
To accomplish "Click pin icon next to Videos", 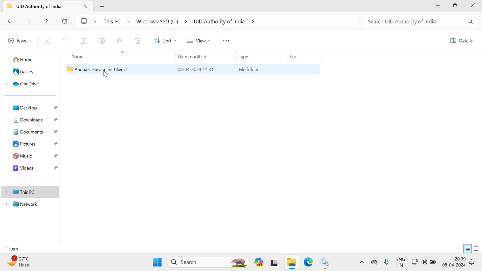I will coord(55,168).
